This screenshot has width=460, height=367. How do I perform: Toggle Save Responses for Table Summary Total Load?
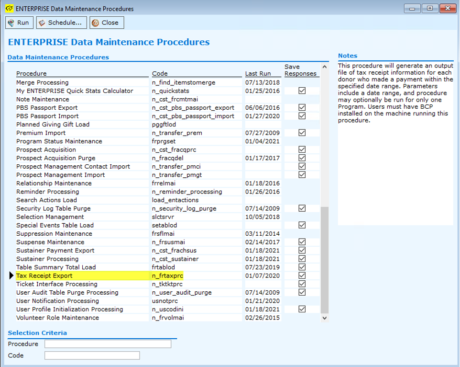(302, 267)
